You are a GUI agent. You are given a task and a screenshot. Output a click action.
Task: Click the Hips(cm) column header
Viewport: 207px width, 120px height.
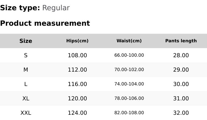77,41
